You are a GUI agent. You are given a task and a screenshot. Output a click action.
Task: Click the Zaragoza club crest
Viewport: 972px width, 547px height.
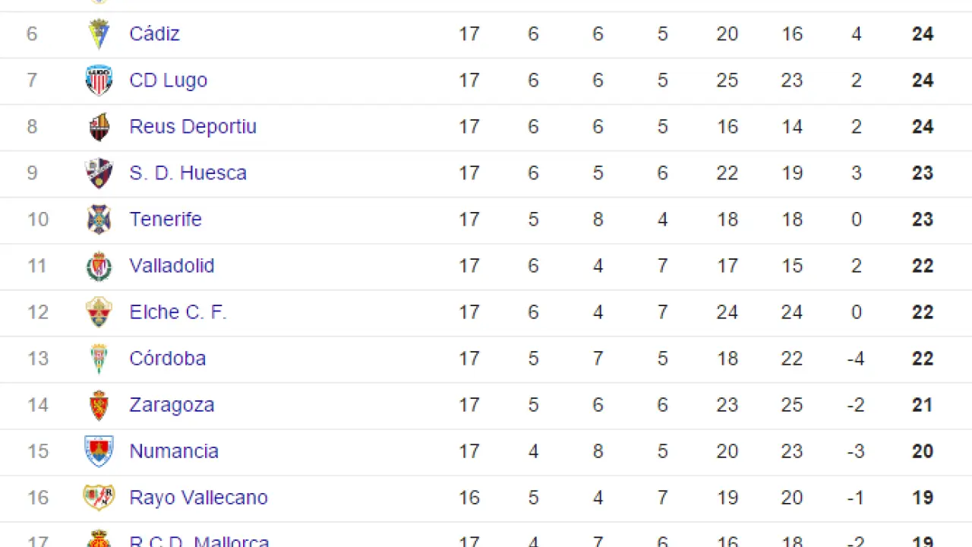coord(99,405)
